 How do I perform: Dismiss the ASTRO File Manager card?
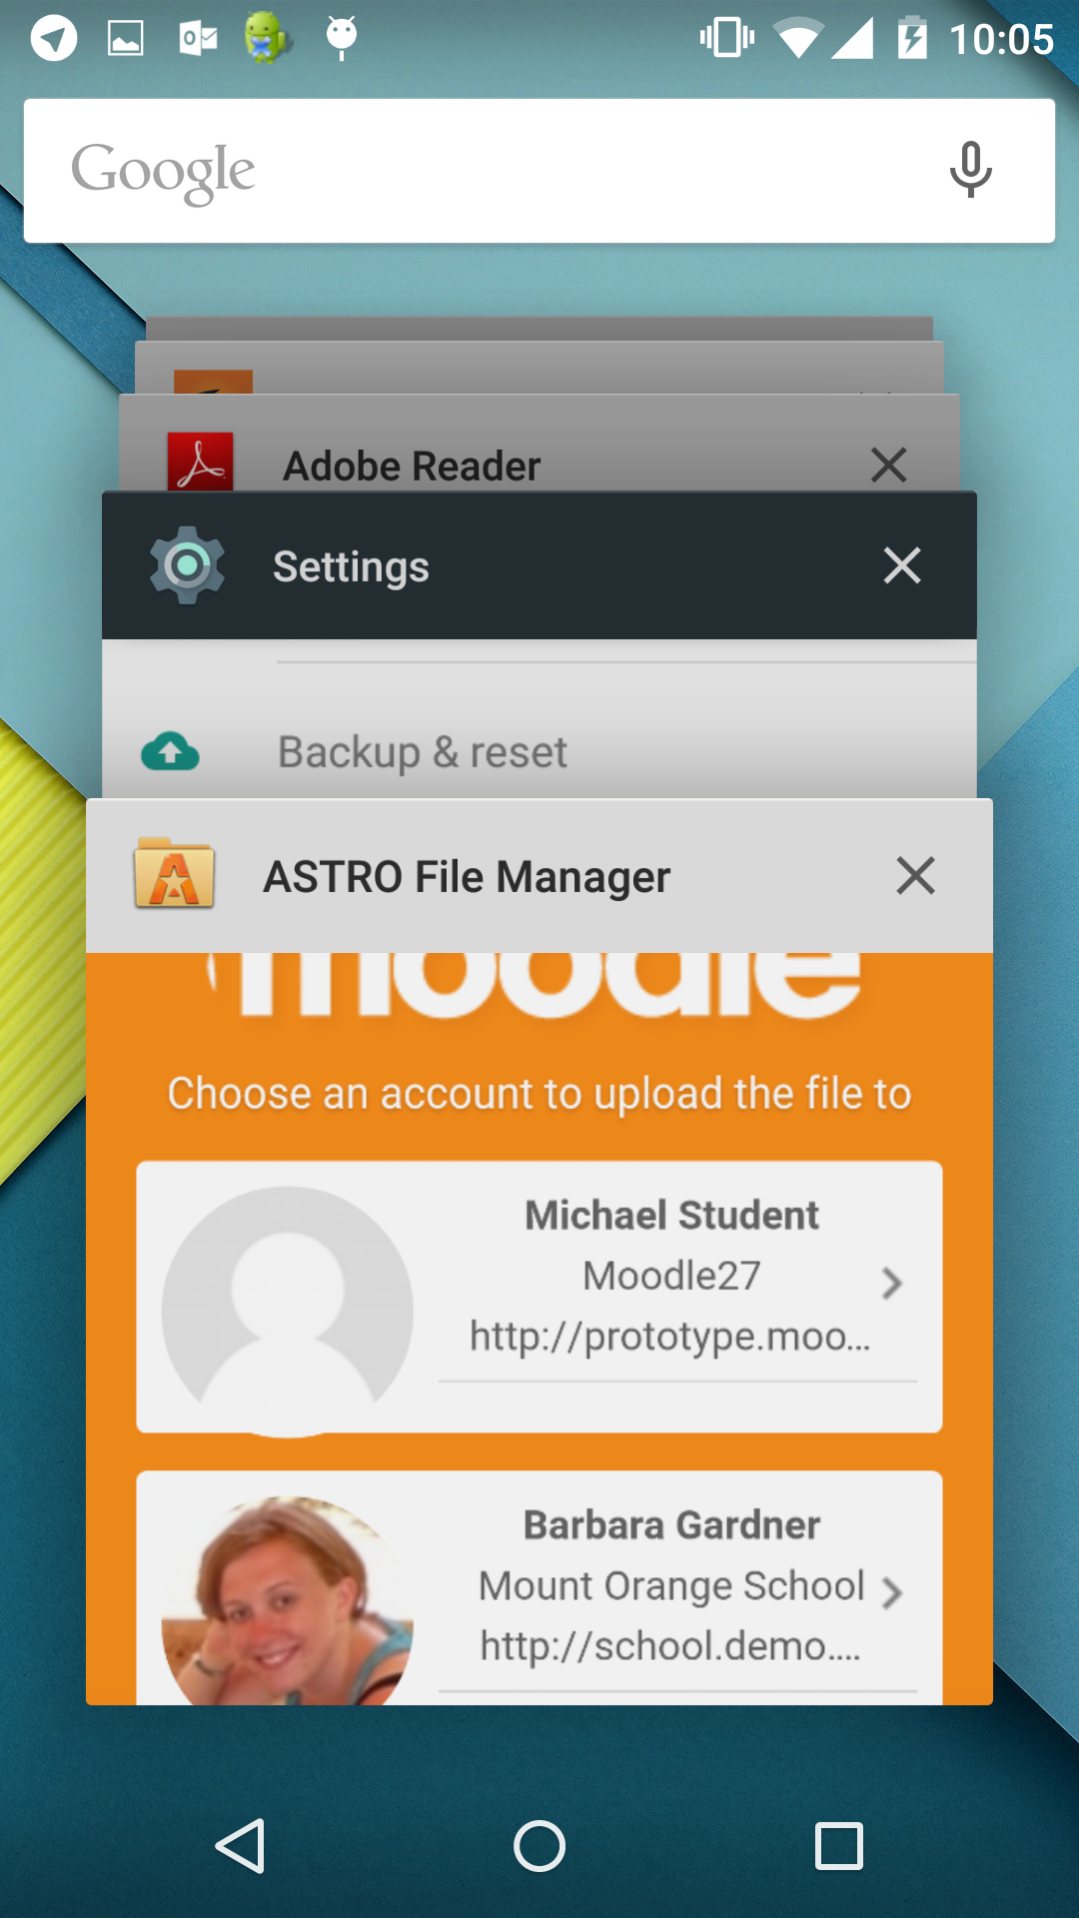pyautogui.click(x=915, y=876)
